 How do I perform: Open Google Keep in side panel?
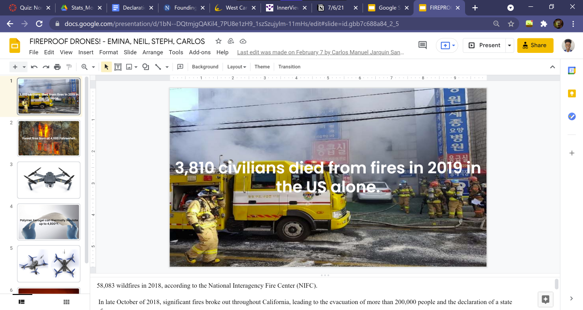tap(572, 93)
